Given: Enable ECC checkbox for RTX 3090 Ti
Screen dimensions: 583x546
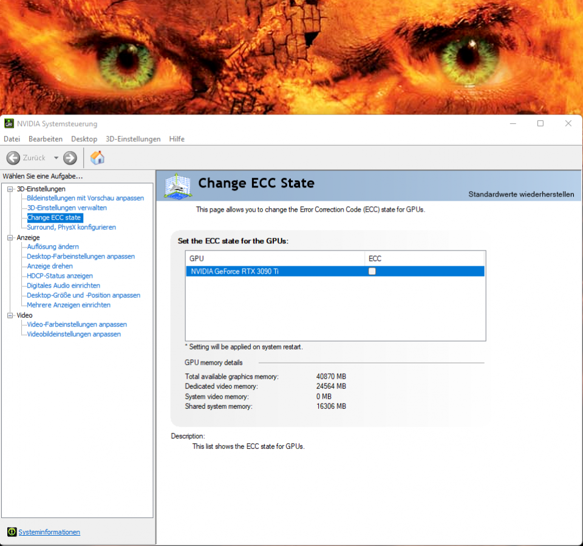Looking at the screenshot, I should point(372,271).
